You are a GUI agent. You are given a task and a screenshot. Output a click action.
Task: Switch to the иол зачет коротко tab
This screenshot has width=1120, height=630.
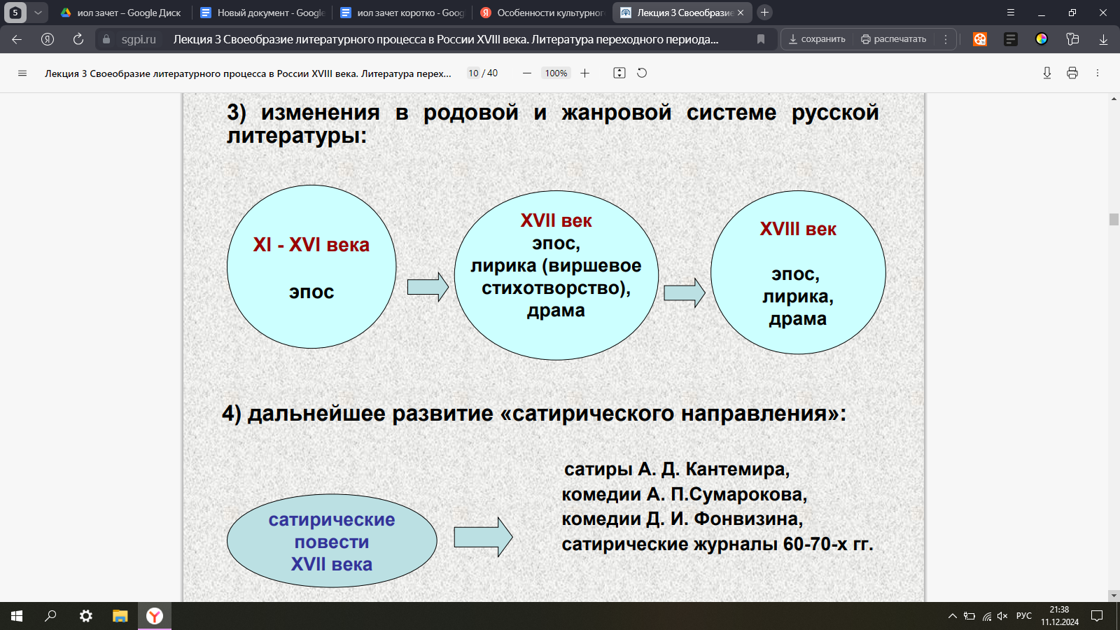click(402, 13)
